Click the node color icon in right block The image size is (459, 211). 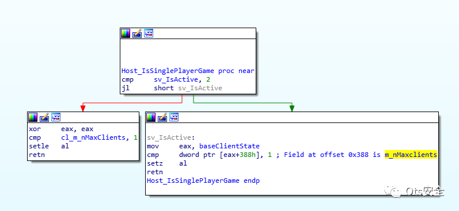(151, 117)
